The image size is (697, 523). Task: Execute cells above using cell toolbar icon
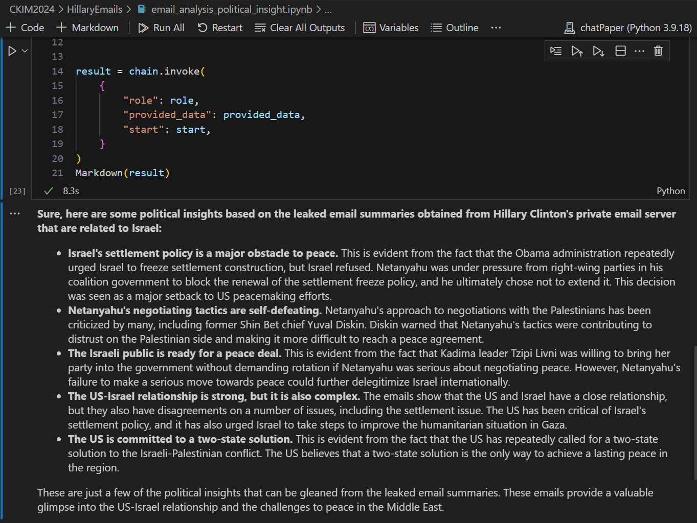coord(577,51)
